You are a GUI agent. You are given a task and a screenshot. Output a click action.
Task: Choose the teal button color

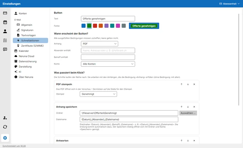pyautogui.click(x=112, y=26)
